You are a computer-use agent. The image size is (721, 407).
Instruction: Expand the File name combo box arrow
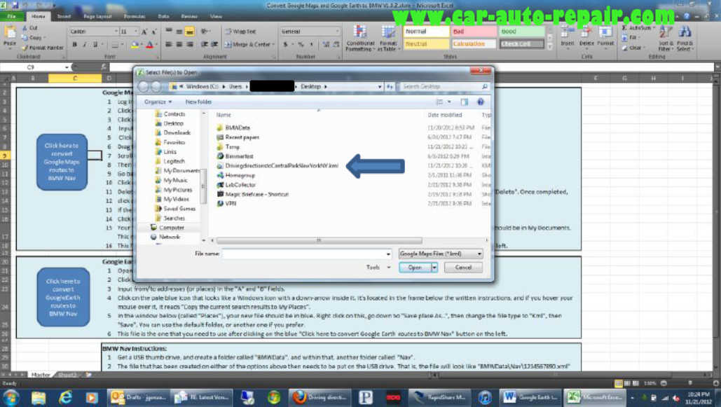point(388,254)
